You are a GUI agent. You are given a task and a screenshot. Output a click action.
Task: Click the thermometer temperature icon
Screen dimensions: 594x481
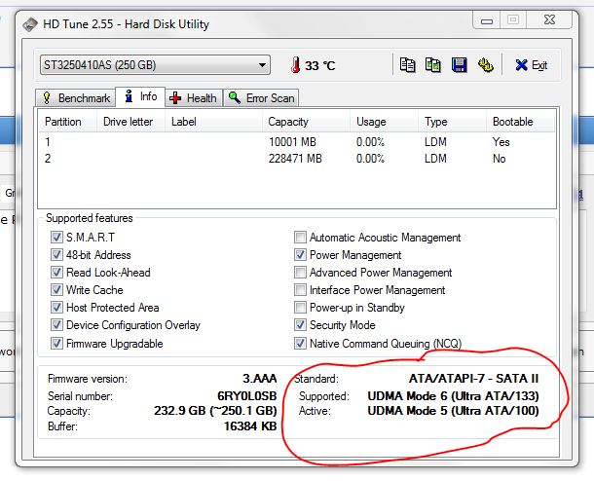tap(295, 65)
